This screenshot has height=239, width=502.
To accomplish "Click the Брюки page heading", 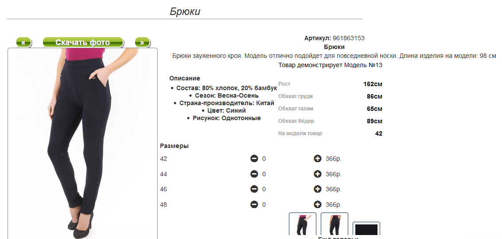I will point(185,11).
